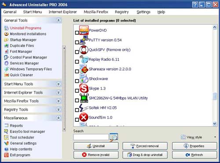Expand the Internet Explorer Tools panel
Screen dimensions: 220x163
[59, 92]
